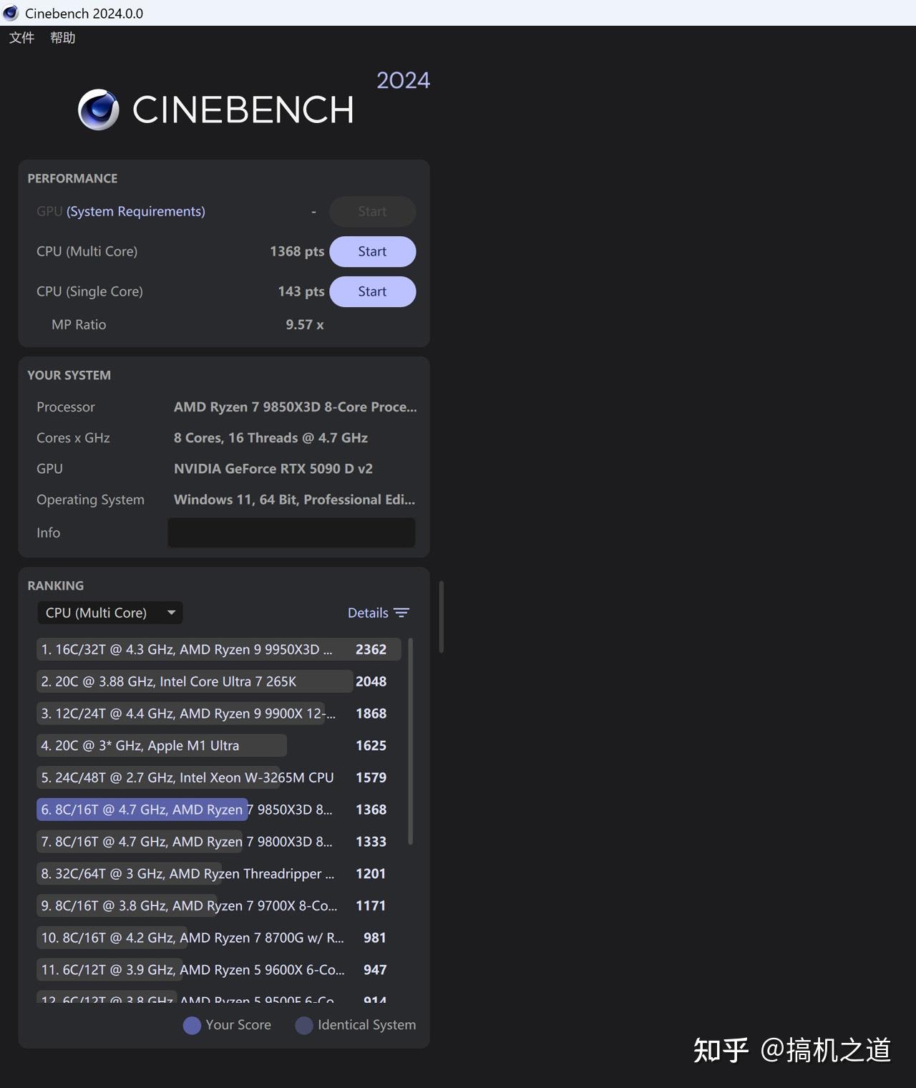Screen dimensions: 916x1088
Task: Open the 帮助 menu
Action: (63, 37)
